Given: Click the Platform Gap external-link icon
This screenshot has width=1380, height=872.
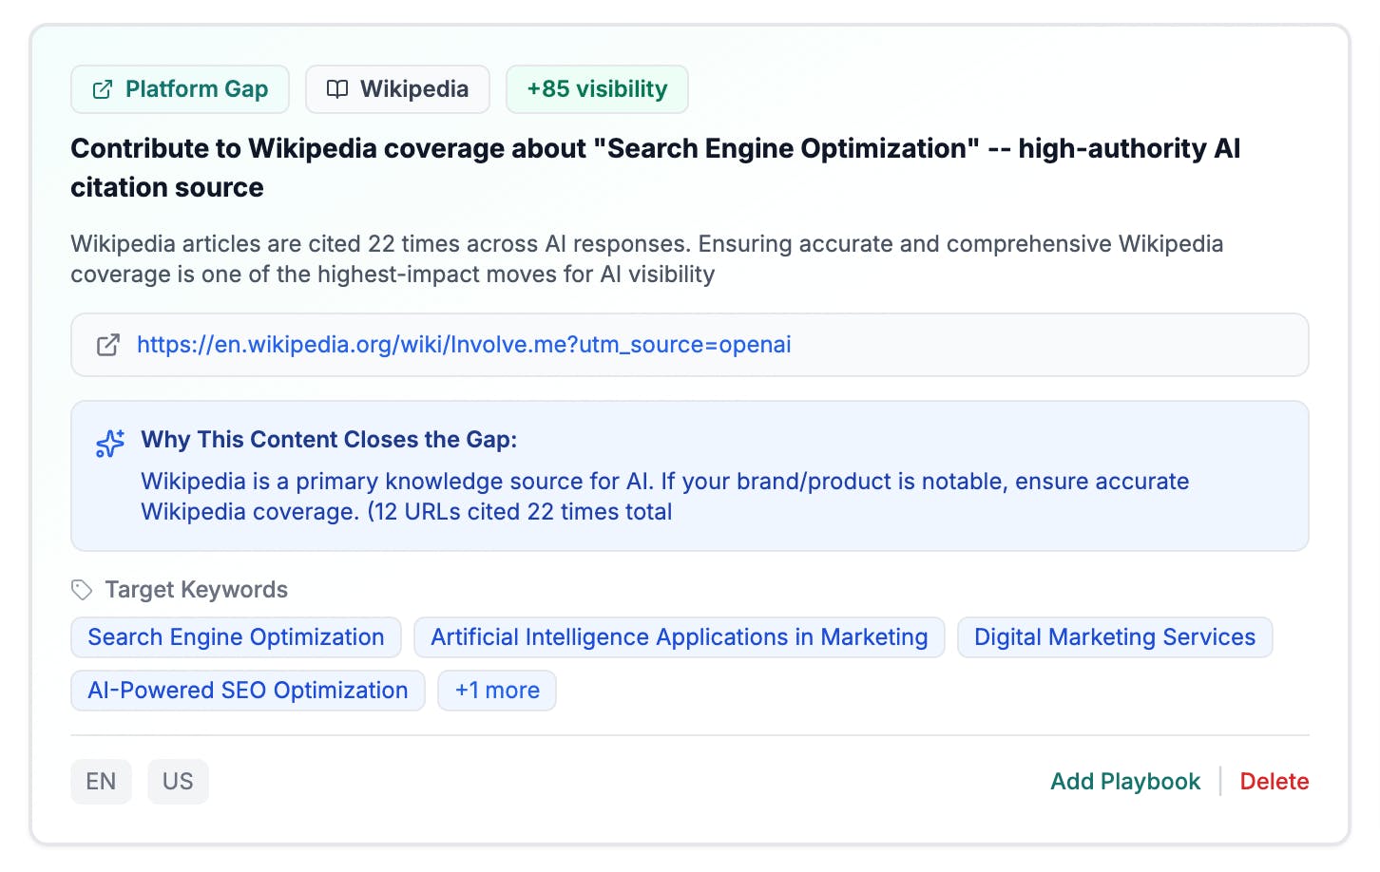Looking at the screenshot, I should 103,90.
